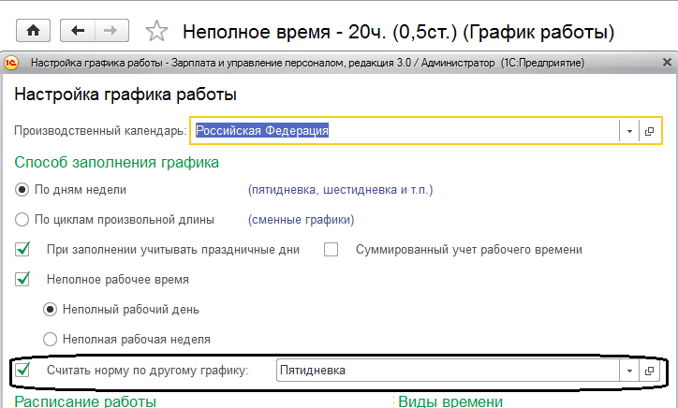Click the Российская Федерация calendar field
The image size is (678, 408).
point(403,132)
